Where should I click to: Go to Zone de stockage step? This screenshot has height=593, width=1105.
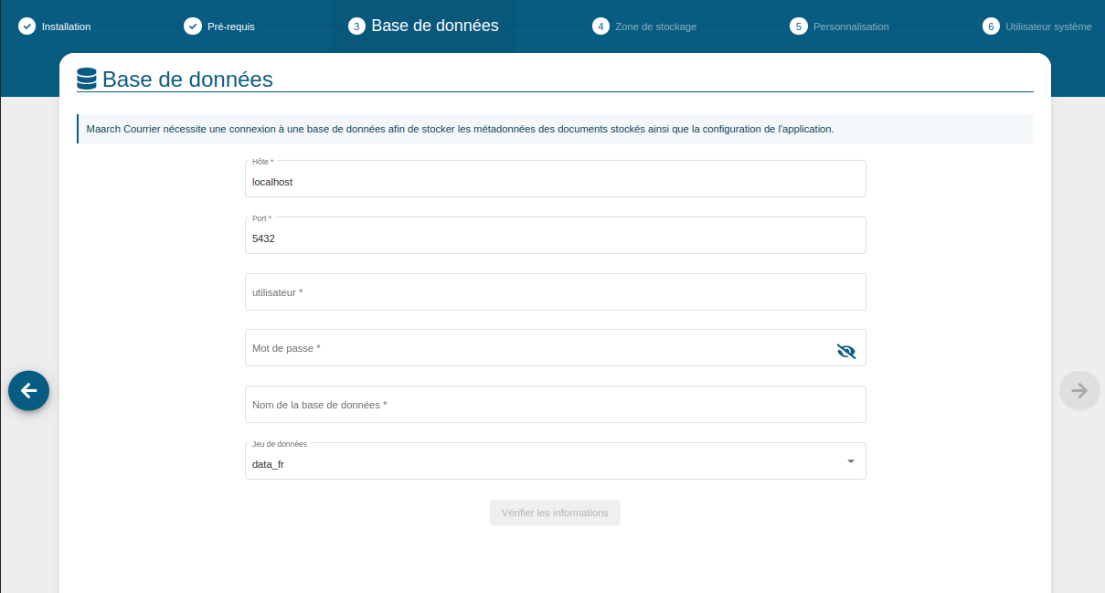point(655,26)
